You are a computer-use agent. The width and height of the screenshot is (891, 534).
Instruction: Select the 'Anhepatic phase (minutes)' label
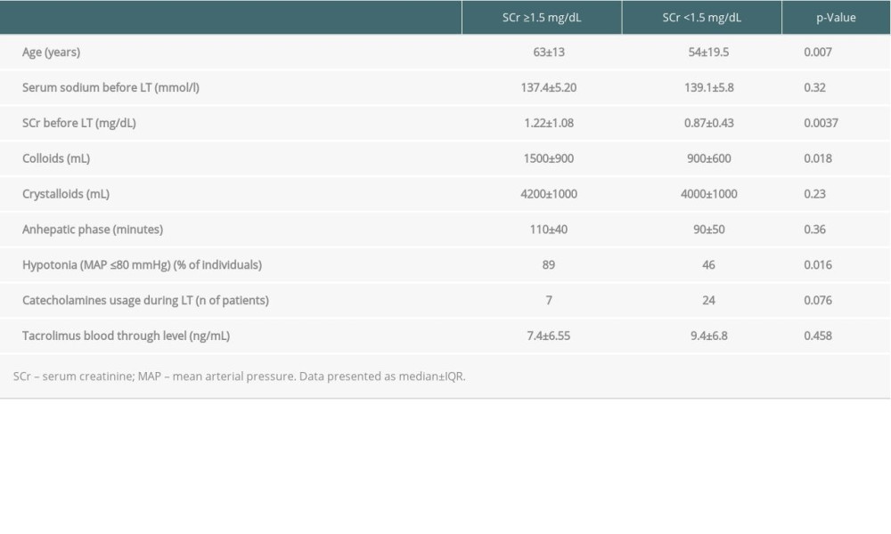(93, 230)
